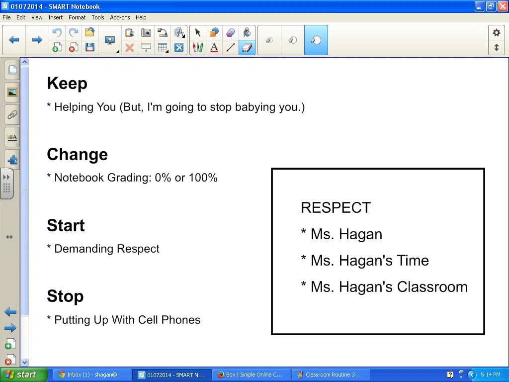Add a new page from the top toolbar
This screenshot has width=509, height=382.
(x=57, y=48)
